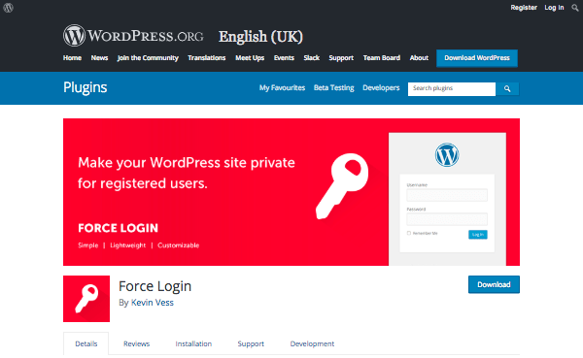Screen dimensions: 583x358
Task: Switch to the Development tab
Action: (312, 343)
